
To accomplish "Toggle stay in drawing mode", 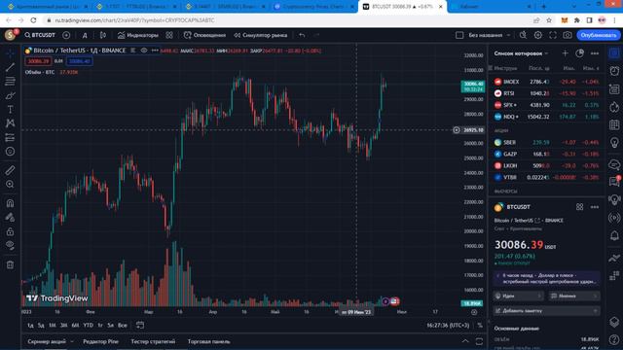I will (11, 218).
